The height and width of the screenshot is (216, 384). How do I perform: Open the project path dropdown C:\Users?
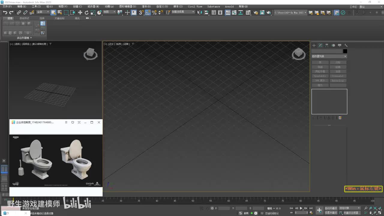coord(290,13)
